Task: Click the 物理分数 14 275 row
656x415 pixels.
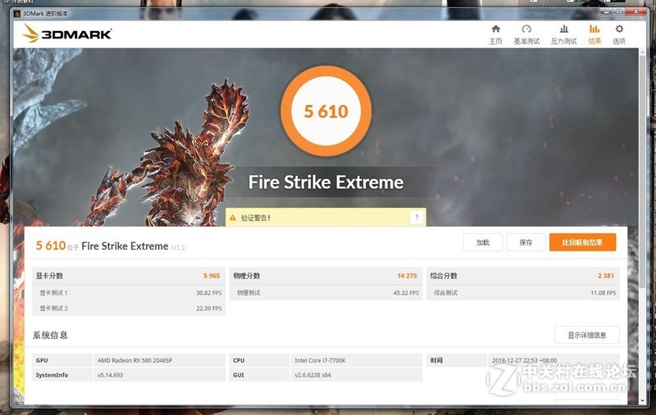Action: (x=326, y=276)
